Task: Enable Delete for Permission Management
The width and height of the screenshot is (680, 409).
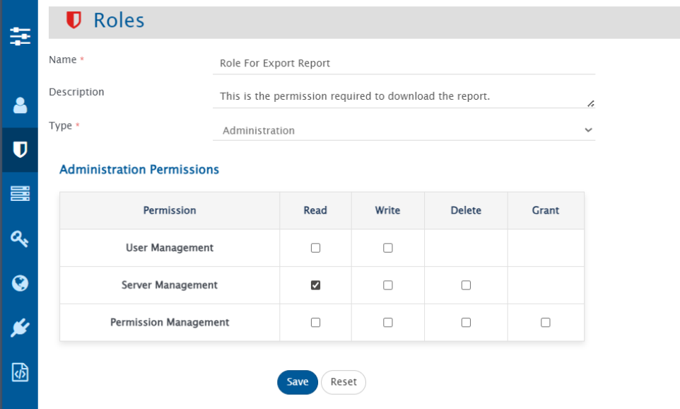Action: coord(467,323)
